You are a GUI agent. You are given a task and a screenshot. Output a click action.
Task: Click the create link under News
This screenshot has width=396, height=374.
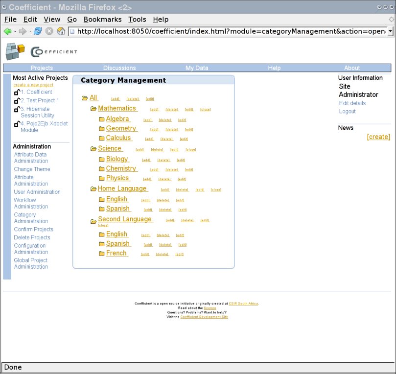(x=378, y=137)
